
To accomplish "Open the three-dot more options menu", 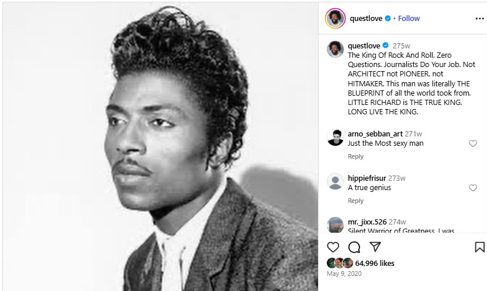I will click(x=479, y=19).
